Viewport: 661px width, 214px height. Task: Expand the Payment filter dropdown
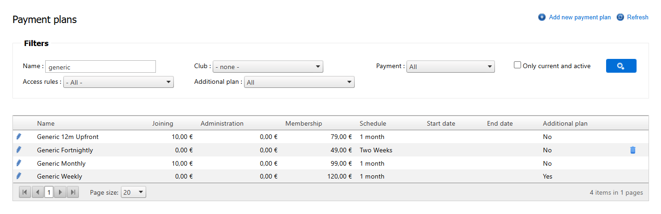pyautogui.click(x=451, y=67)
